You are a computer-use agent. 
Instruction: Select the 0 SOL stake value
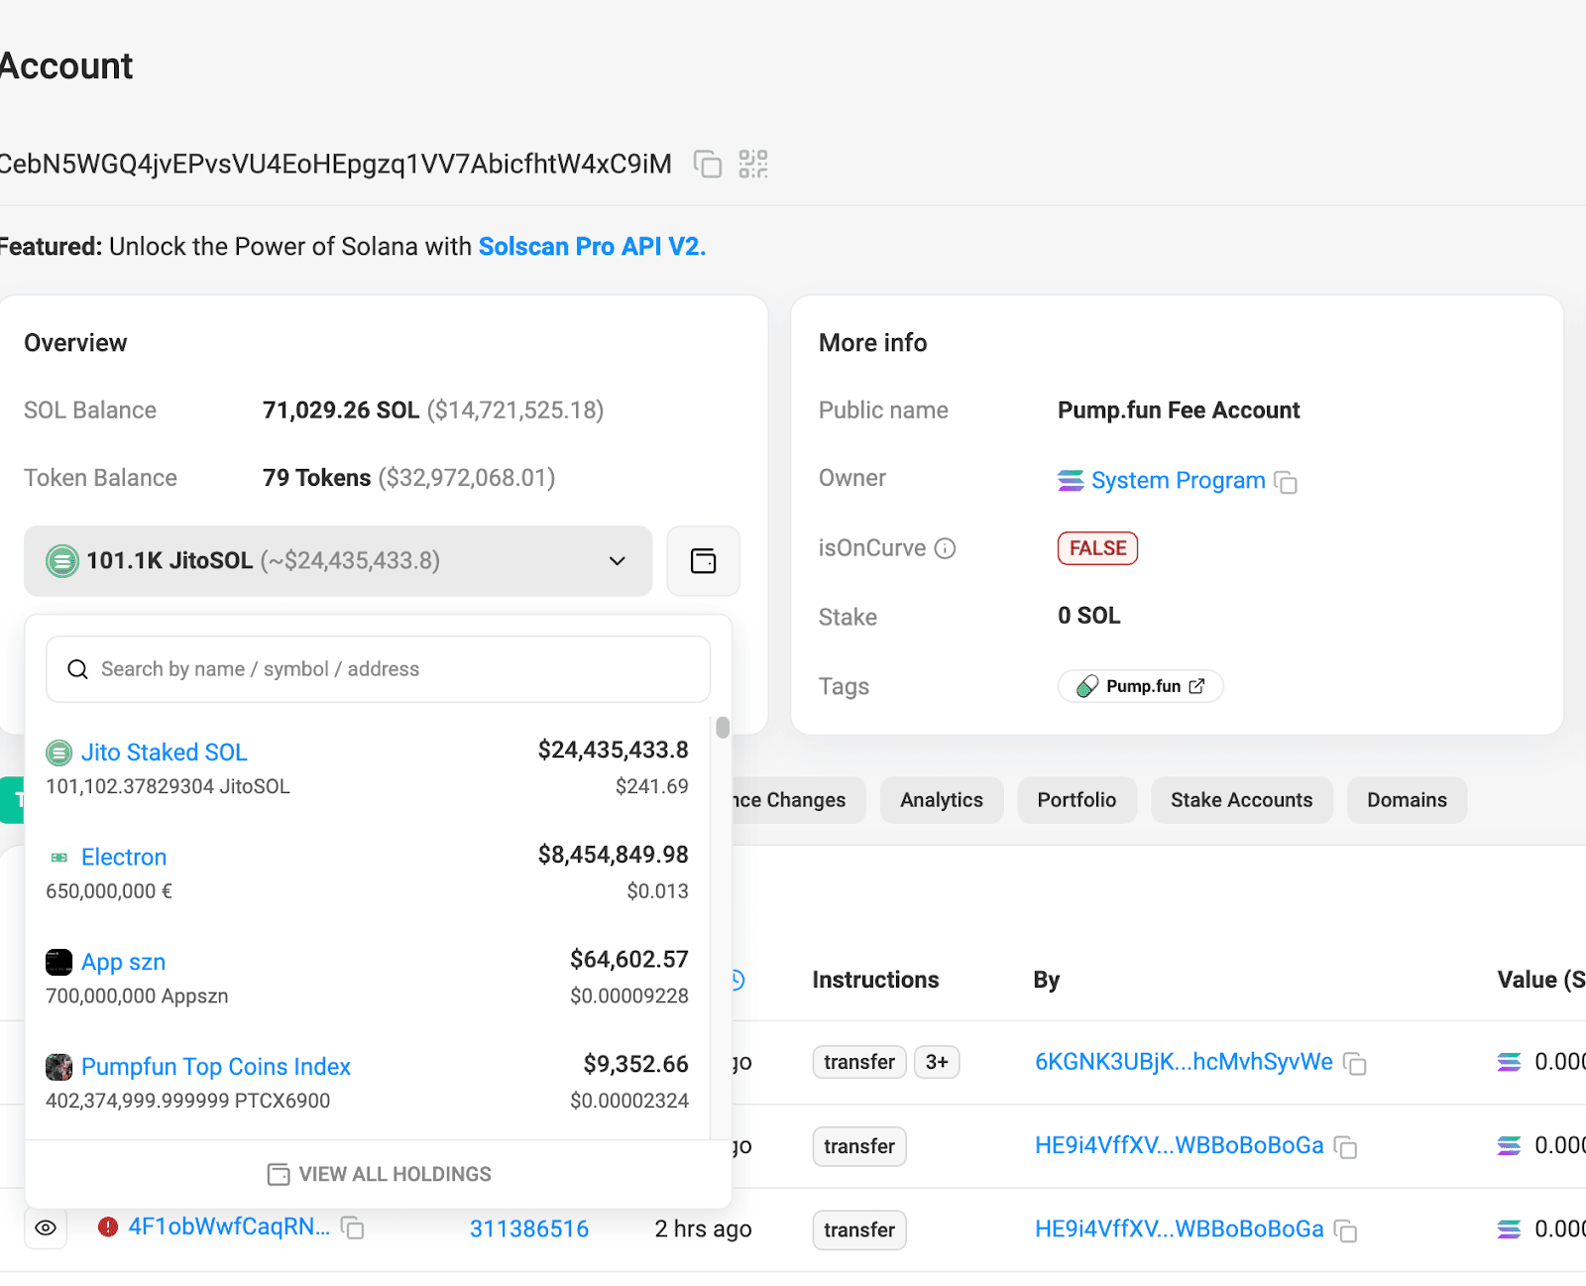(1089, 616)
